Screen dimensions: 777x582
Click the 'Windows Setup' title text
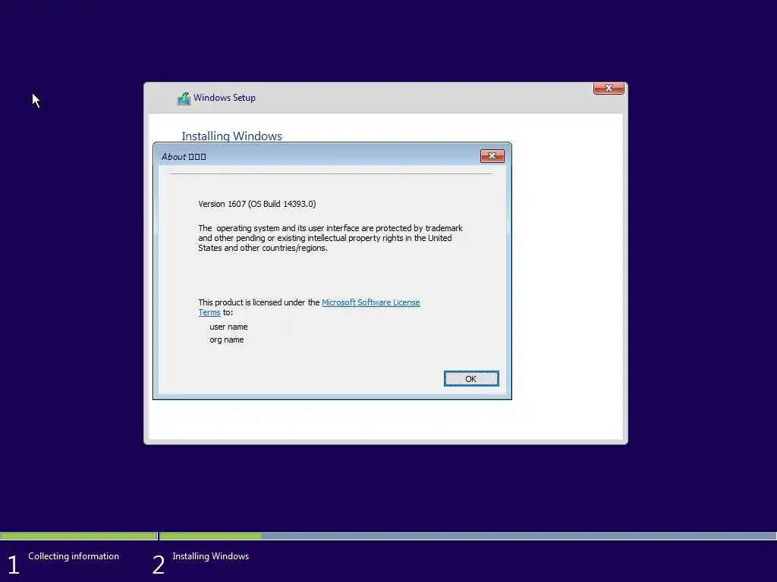point(225,98)
